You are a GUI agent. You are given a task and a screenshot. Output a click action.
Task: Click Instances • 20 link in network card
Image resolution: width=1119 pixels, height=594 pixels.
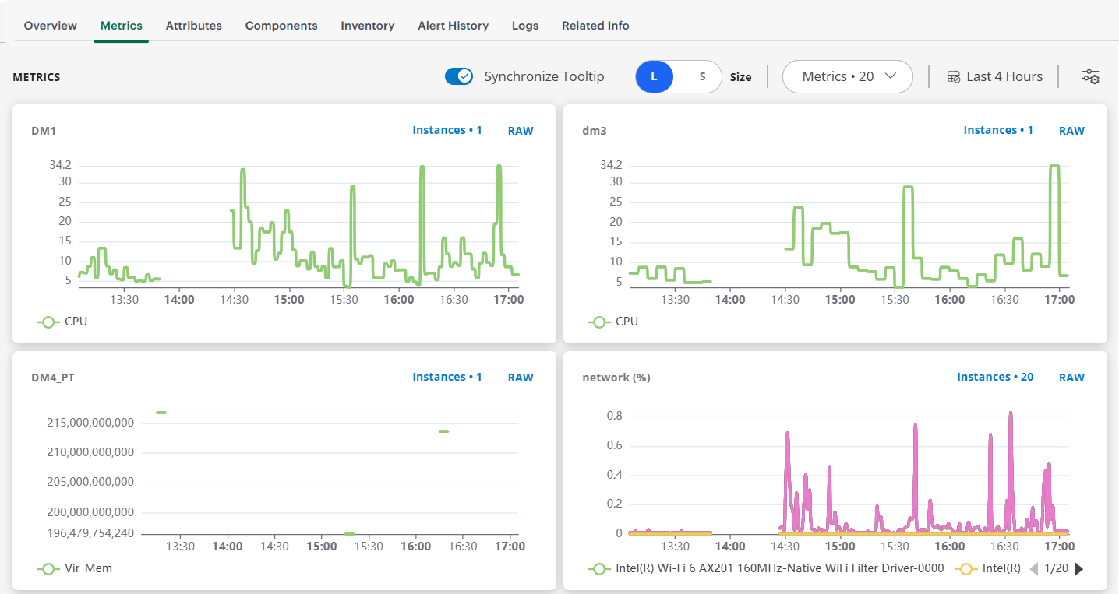click(995, 377)
